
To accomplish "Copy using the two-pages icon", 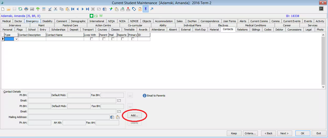I will (61, 9).
